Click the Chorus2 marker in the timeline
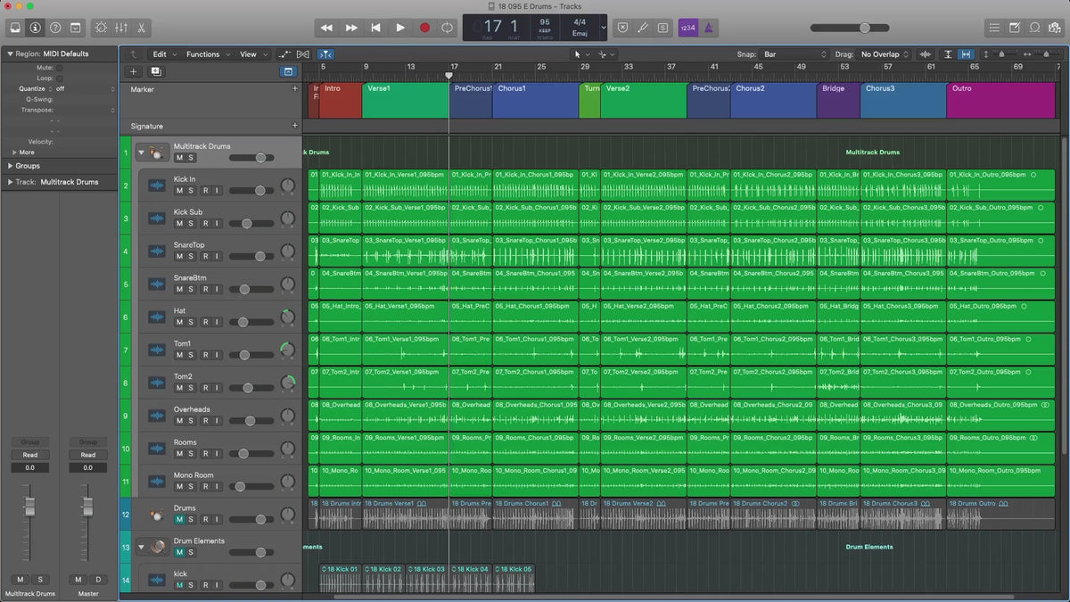The height and width of the screenshot is (602, 1070). [772, 100]
